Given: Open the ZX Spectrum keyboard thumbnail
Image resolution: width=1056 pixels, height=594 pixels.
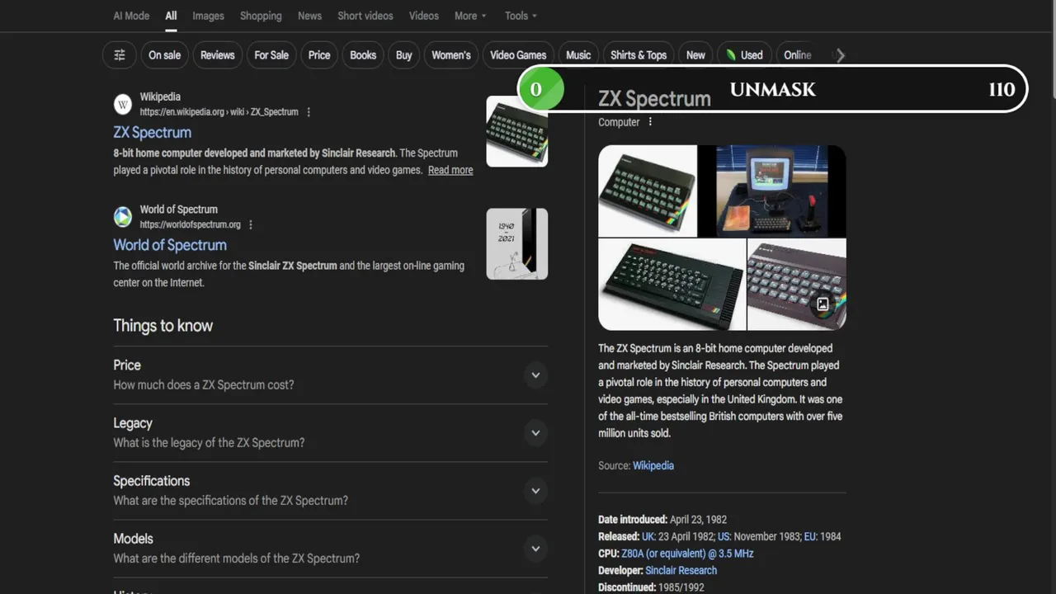Looking at the screenshot, I should [517, 131].
